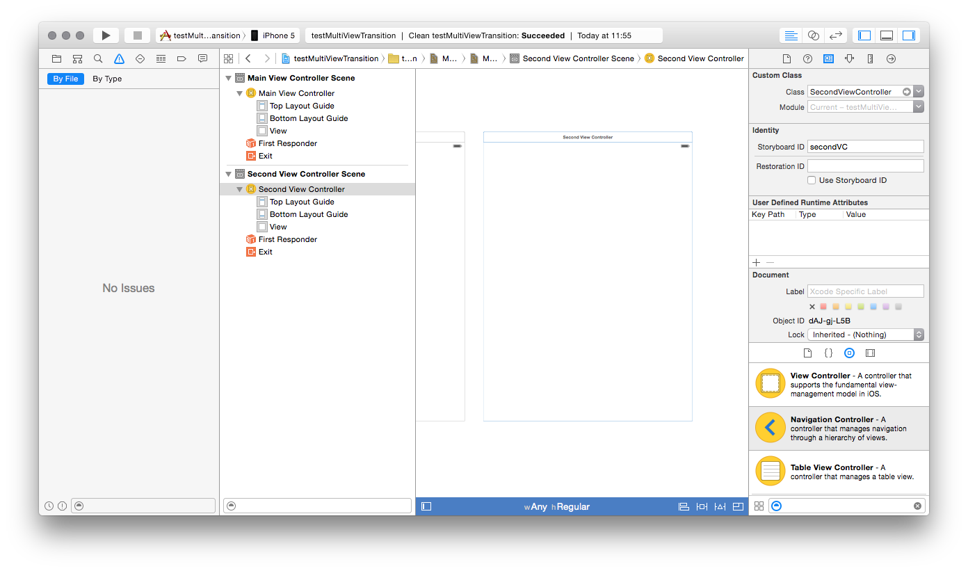Hide the right Utilities panel
The height and width of the screenshot is (571, 968).
pos(909,35)
